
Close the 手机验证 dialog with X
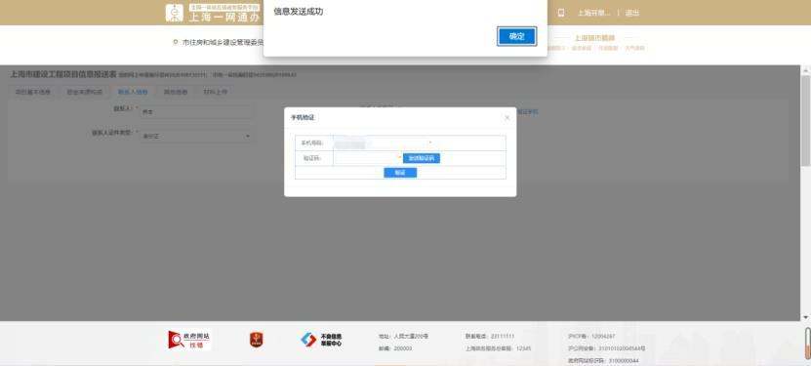point(507,118)
